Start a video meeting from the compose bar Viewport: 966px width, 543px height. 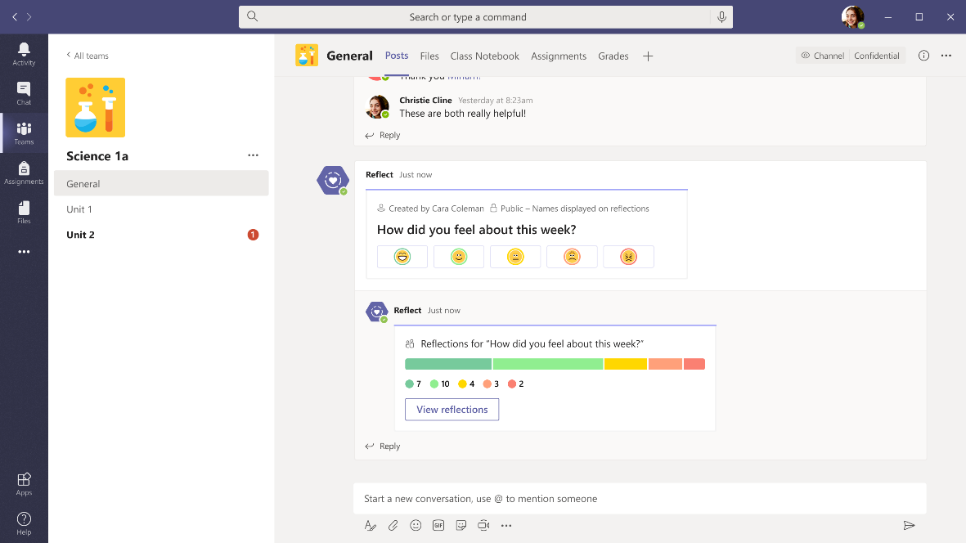coord(483,525)
